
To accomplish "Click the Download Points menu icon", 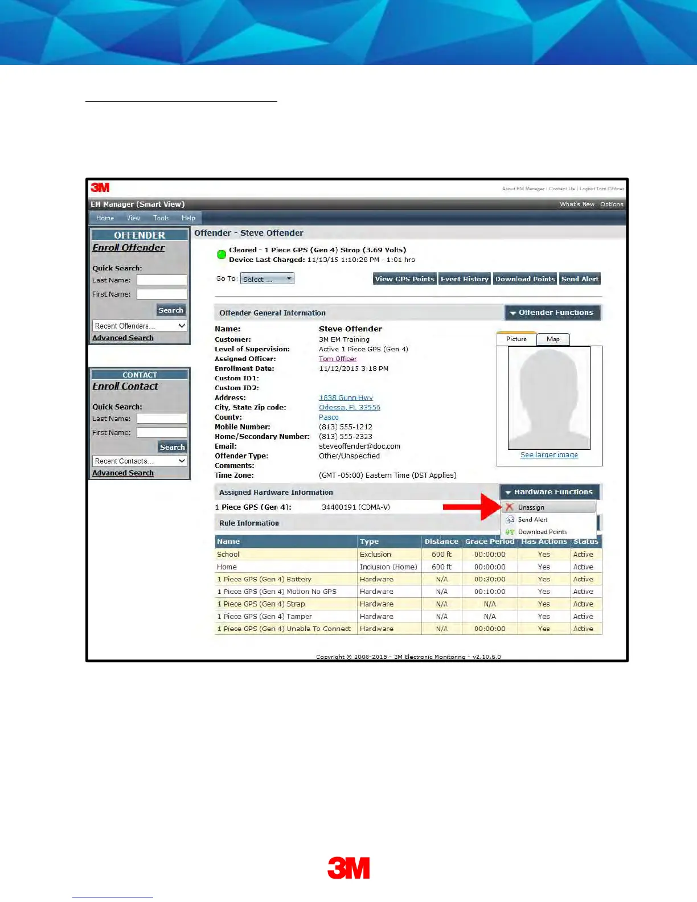I will (510, 532).
